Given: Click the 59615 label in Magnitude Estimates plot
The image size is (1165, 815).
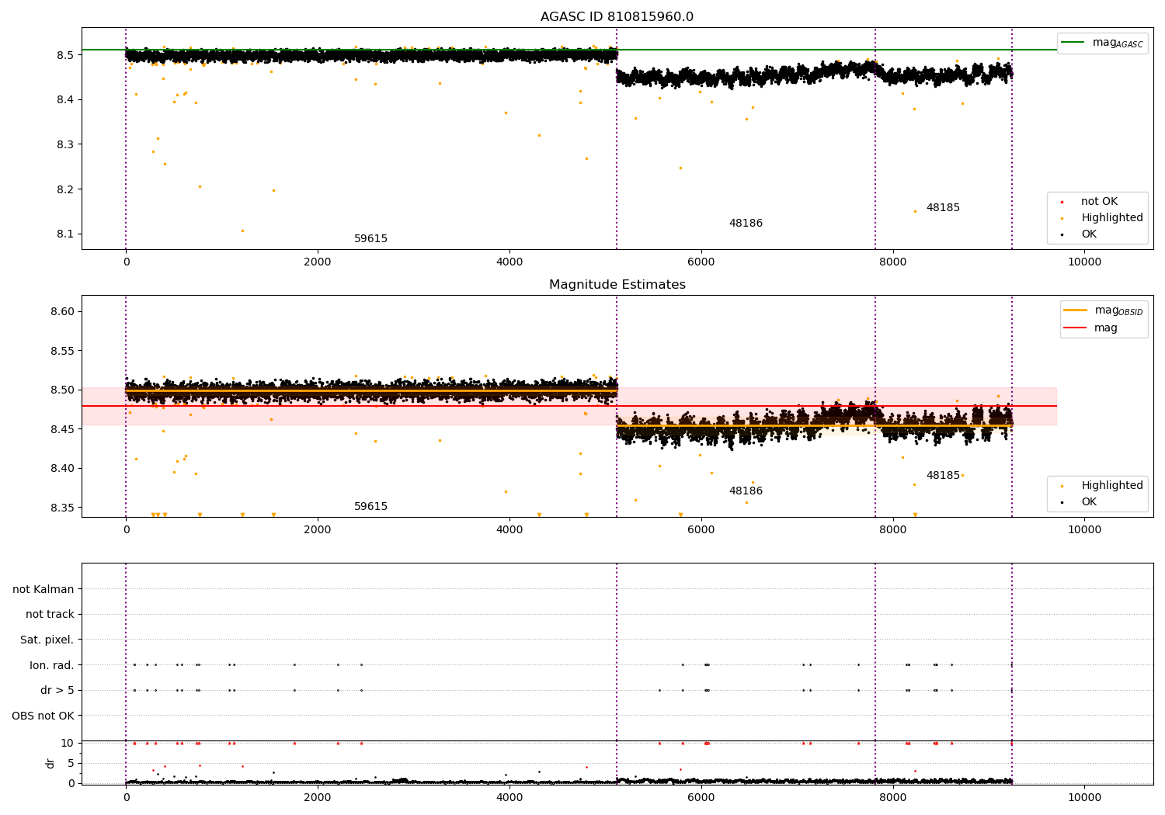Looking at the screenshot, I should [x=370, y=507].
